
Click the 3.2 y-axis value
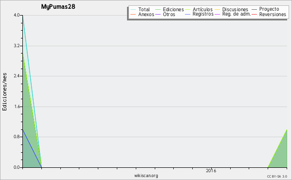coord(17,46)
